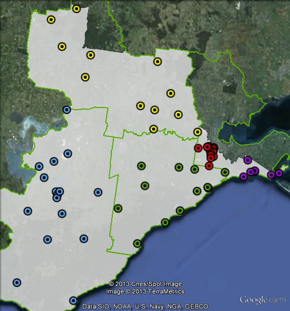Click the easternmost yellow marker above red cluster

click(x=197, y=132)
